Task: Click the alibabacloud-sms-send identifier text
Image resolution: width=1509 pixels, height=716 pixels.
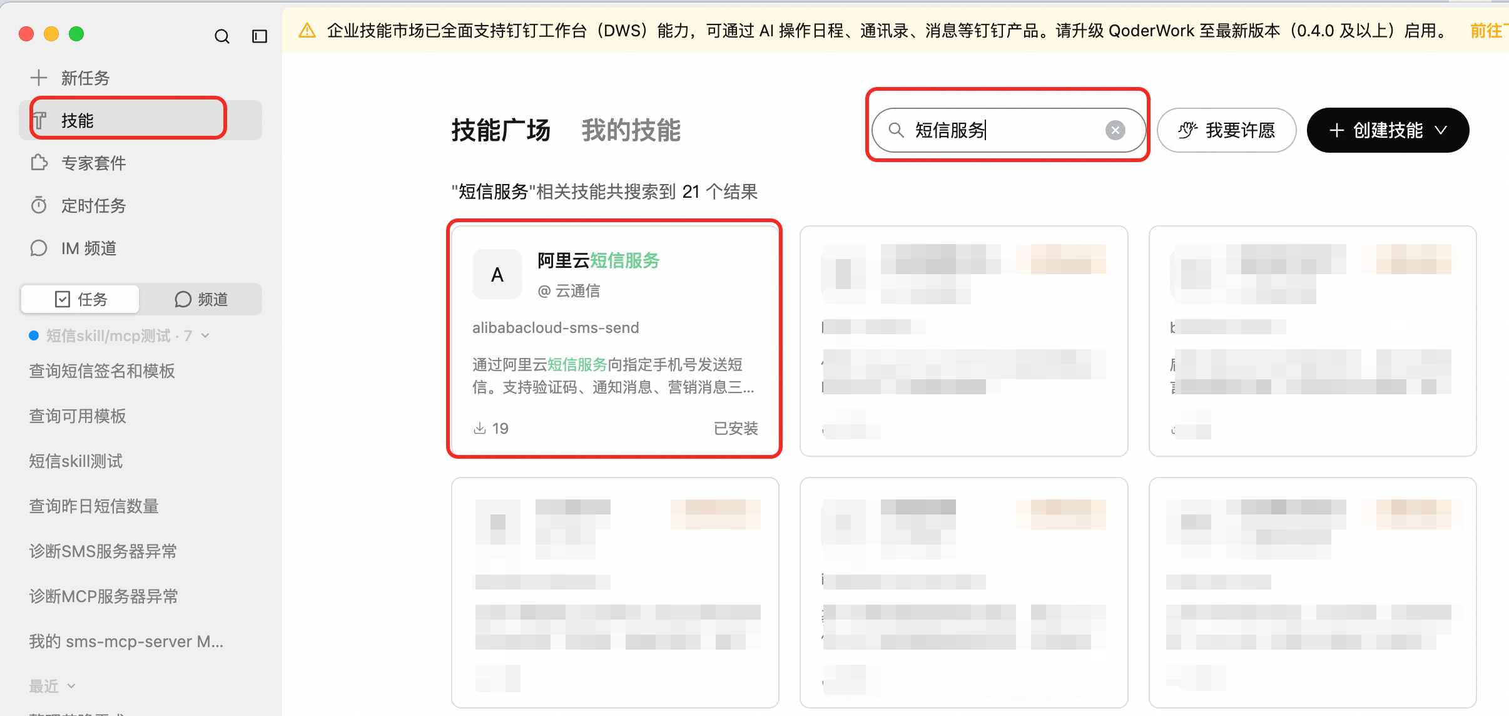Action: click(556, 327)
